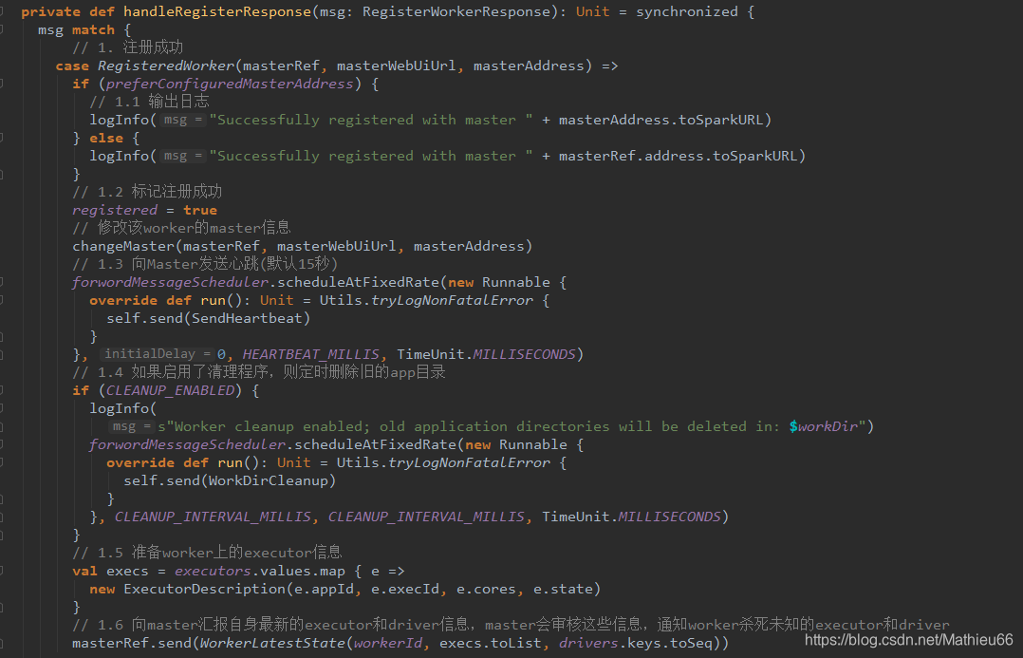Screen dimensions: 1023x658
Task: Click the case keyword
Action: pos(72,66)
